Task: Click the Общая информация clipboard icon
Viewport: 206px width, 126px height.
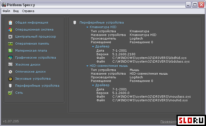Action: 10,23
